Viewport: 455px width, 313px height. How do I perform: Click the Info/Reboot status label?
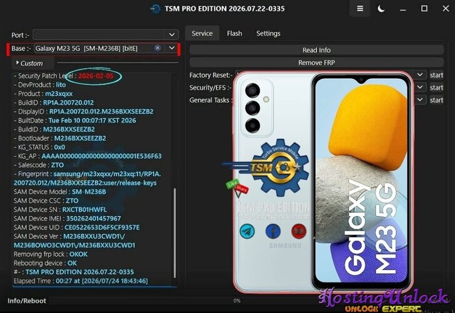tap(27, 301)
